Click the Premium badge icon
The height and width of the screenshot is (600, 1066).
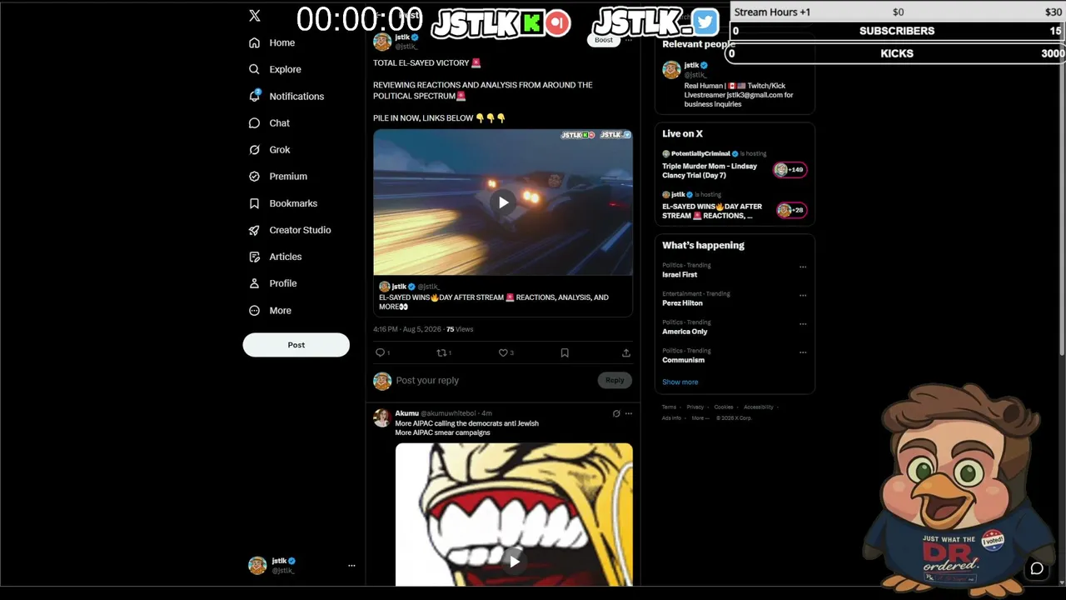pos(254,177)
